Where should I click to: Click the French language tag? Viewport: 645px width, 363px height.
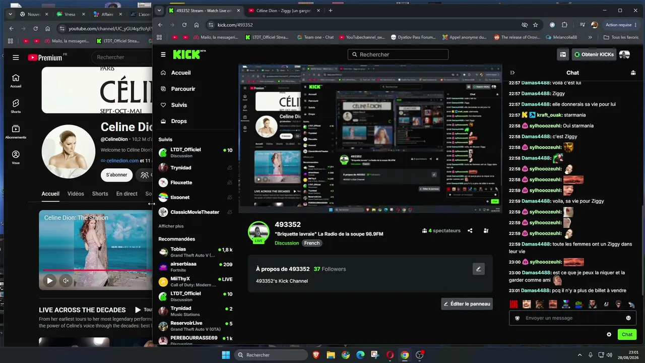[x=312, y=243]
